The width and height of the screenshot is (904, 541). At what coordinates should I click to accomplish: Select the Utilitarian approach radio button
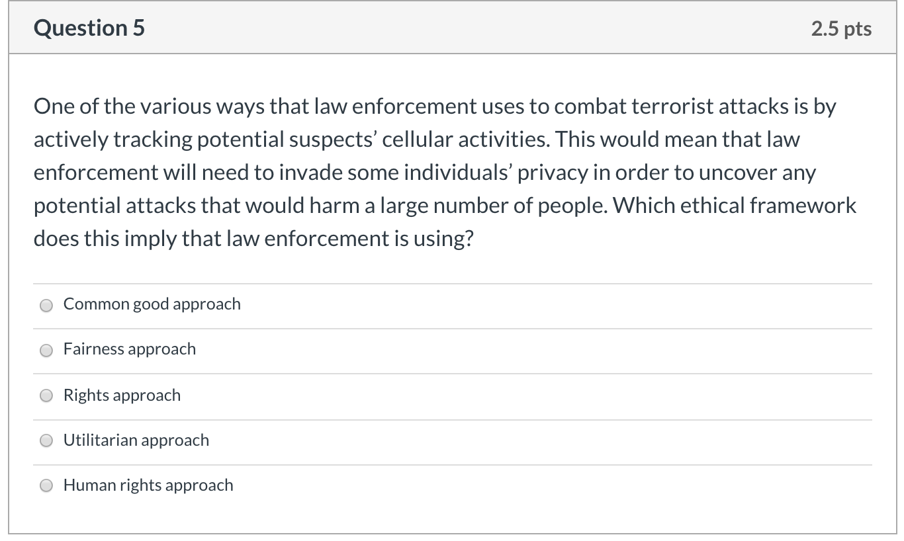coord(46,440)
